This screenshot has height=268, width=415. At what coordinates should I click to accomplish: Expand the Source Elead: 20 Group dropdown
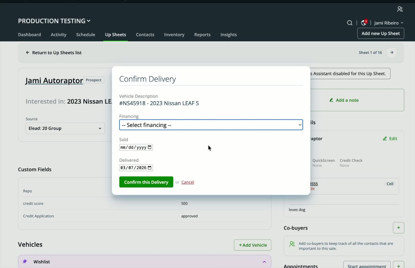tap(65, 128)
